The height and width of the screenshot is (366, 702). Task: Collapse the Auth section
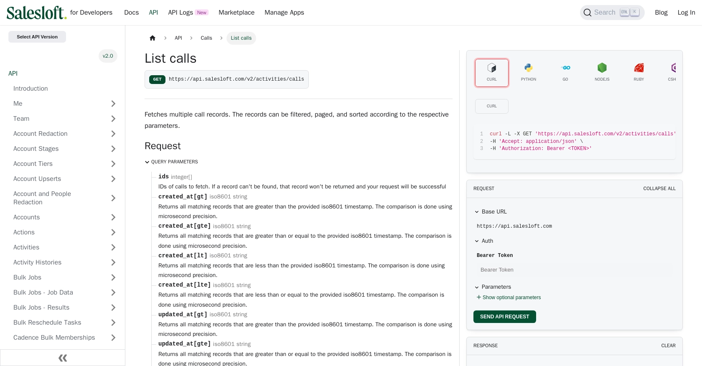(484, 241)
